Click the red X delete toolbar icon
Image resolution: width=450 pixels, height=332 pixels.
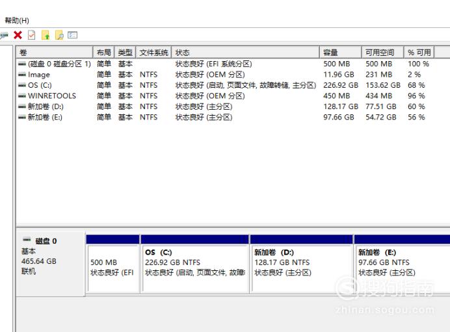pos(18,35)
